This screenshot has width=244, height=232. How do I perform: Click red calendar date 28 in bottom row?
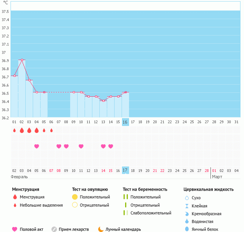pos(207,170)
